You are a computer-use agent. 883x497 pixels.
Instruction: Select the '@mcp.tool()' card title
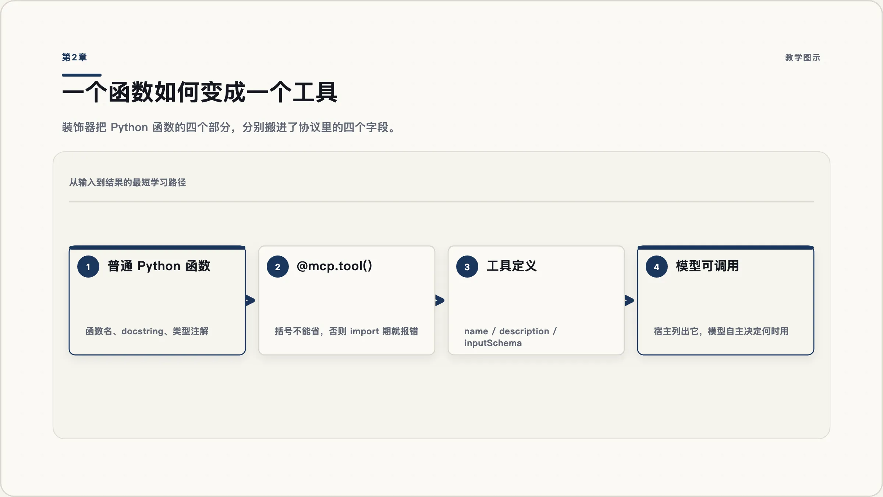tap(334, 266)
